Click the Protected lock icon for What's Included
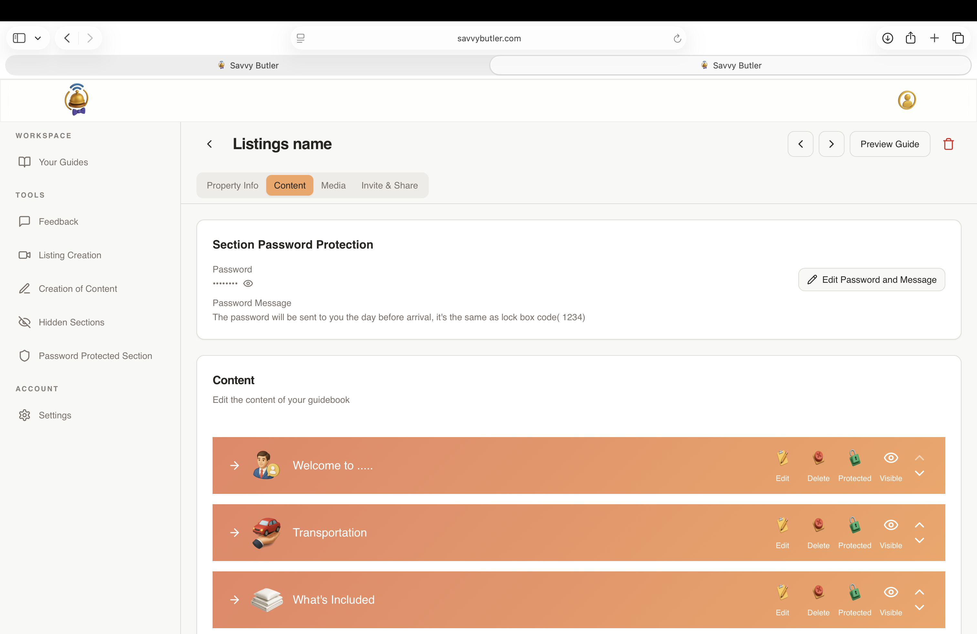Screen dimensions: 977x634 pyautogui.click(x=854, y=593)
